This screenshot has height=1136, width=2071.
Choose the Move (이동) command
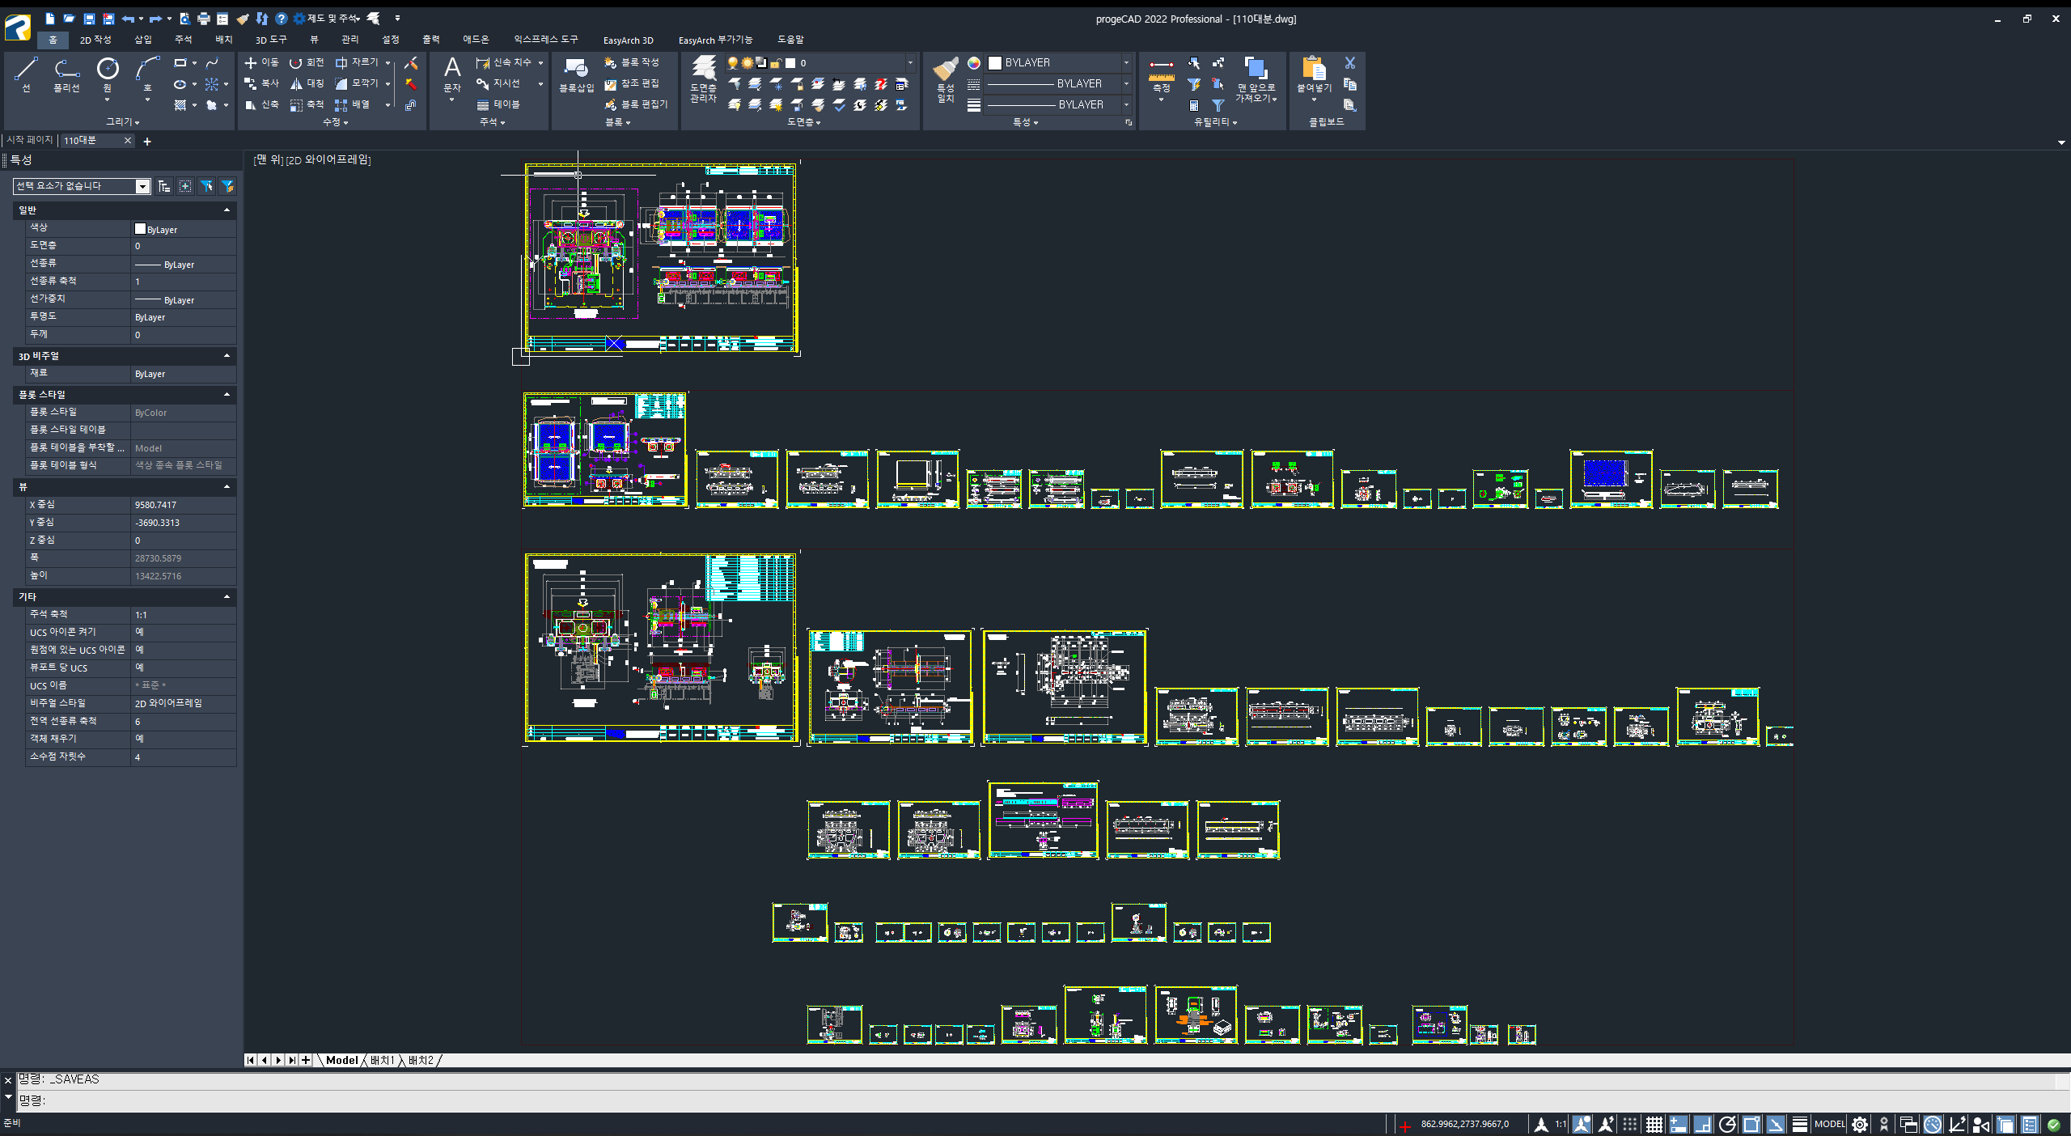(x=261, y=62)
